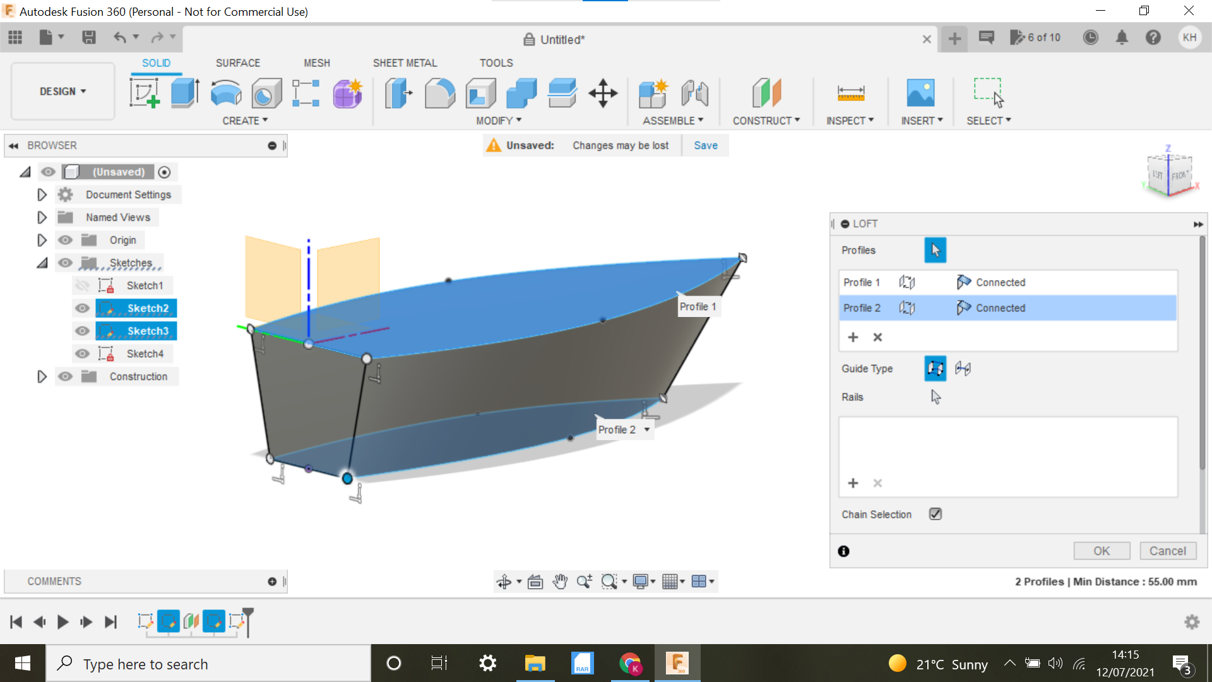The width and height of the screenshot is (1212, 682).
Task: Hide the Origin folder
Action: [65, 239]
